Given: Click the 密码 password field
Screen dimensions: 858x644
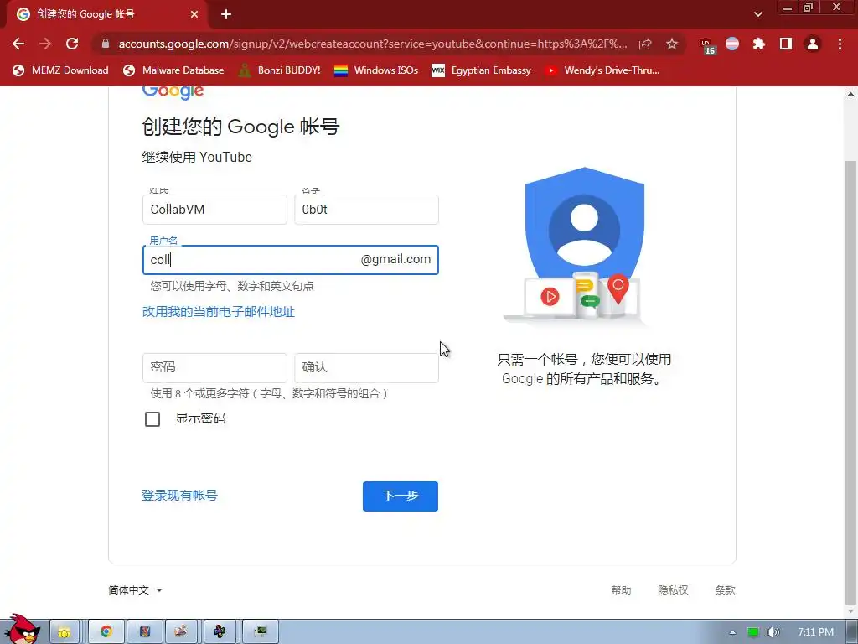Looking at the screenshot, I should (214, 367).
